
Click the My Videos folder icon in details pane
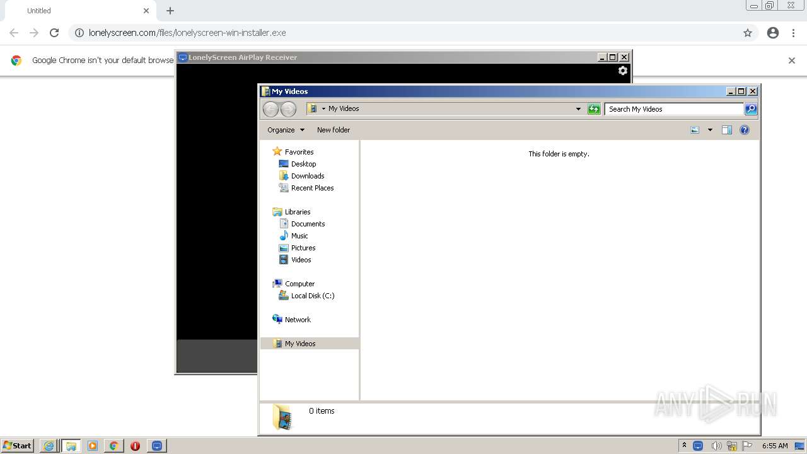click(282, 417)
